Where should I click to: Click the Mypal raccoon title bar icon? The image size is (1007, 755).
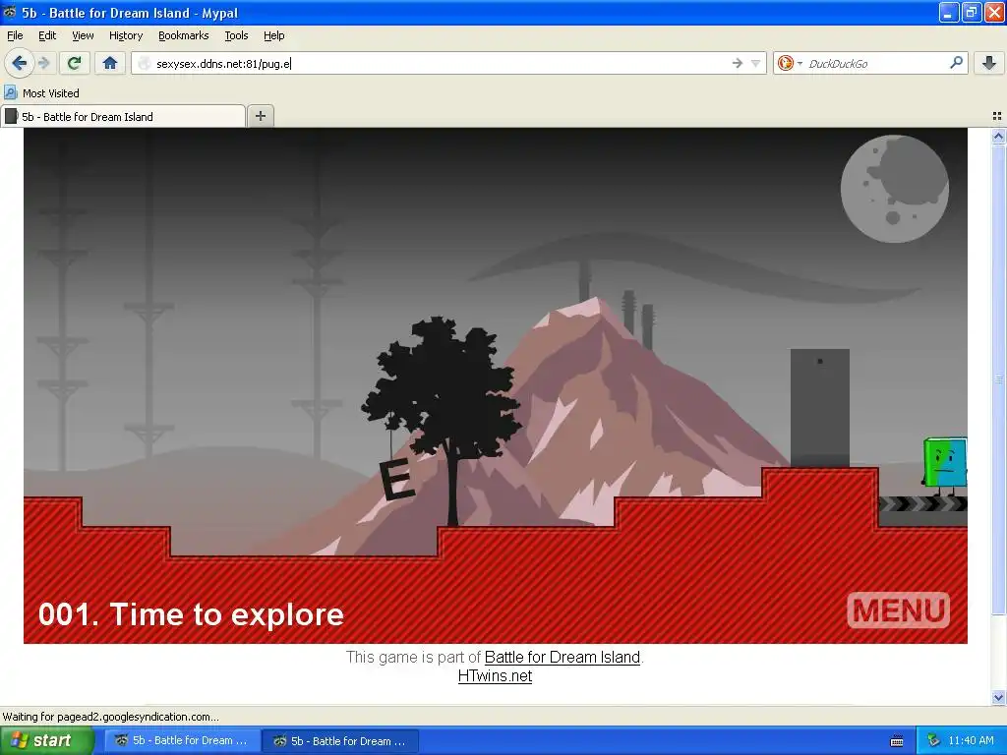tap(9, 12)
